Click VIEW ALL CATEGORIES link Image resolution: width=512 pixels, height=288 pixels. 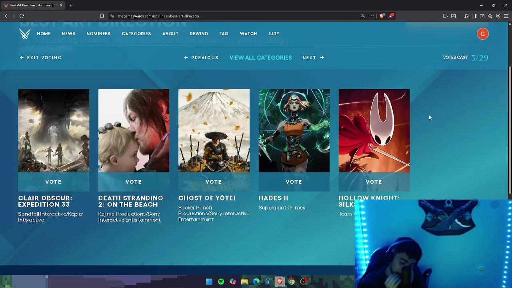pyautogui.click(x=261, y=58)
